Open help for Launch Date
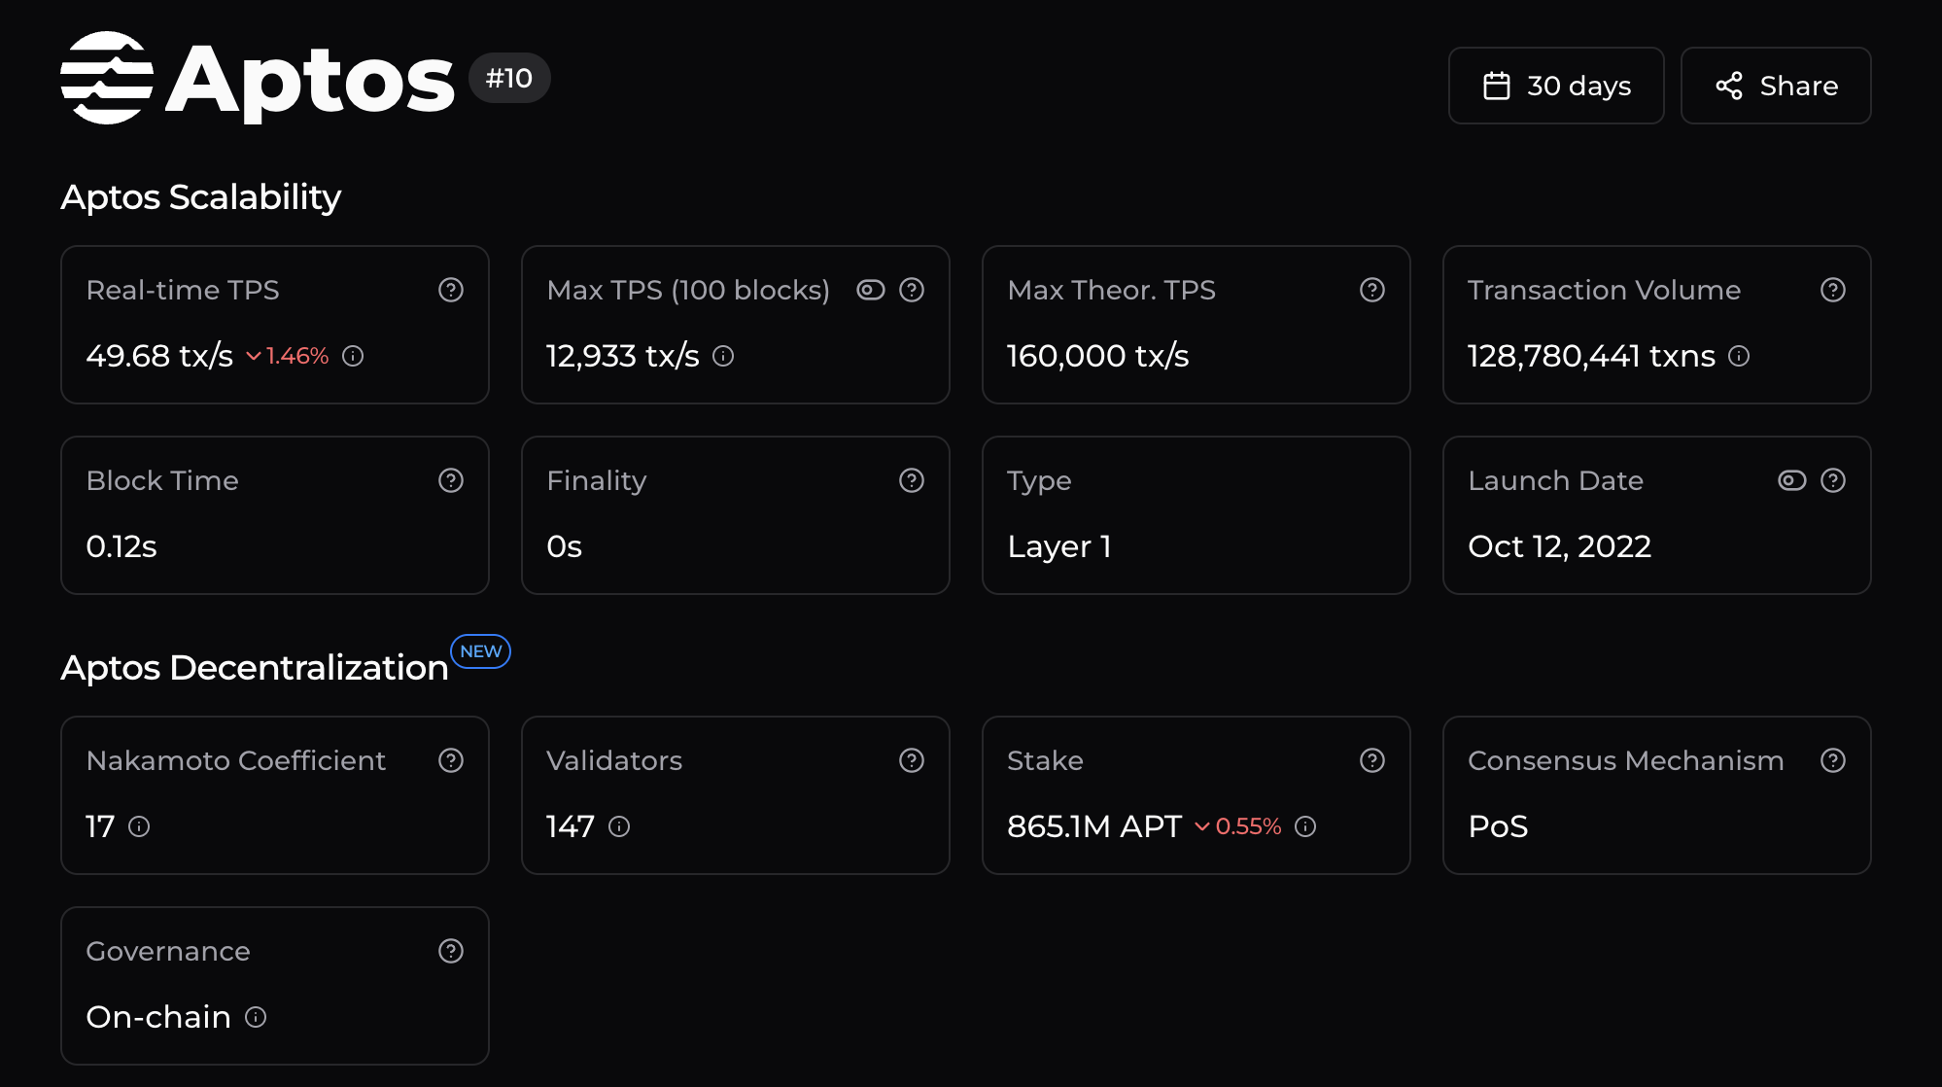 click(x=1833, y=480)
